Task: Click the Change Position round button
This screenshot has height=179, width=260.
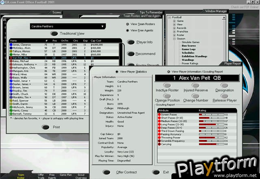Action: coord(167,96)
